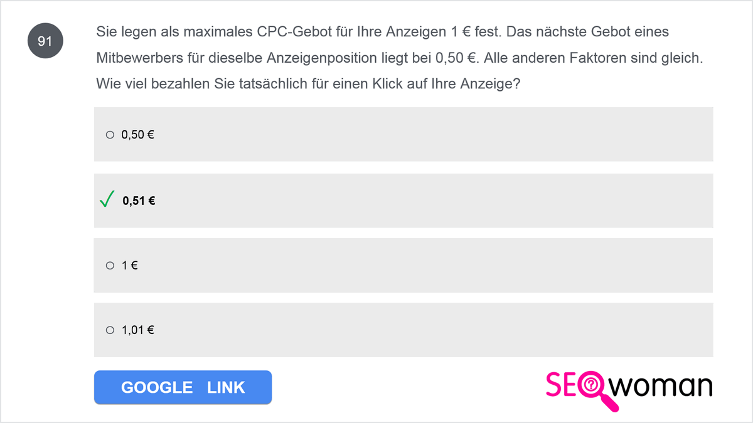Click the pink SEO letters in logo
753x423 pixels.
tap(563, 385)
